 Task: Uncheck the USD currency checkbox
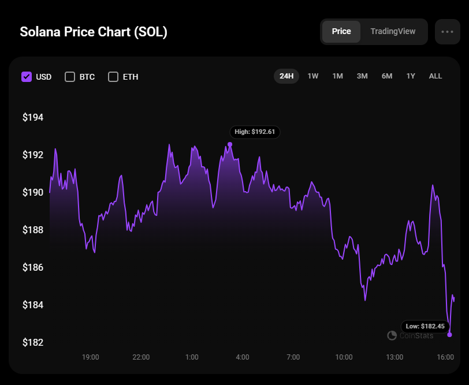point(27,77)
